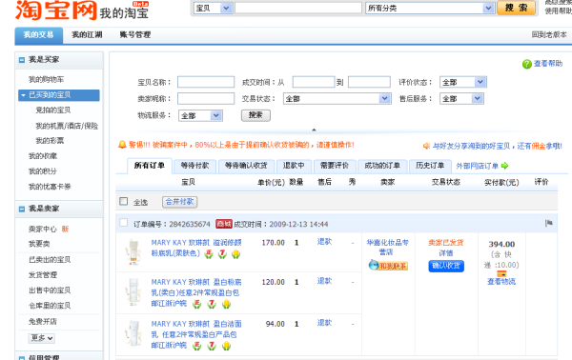Click the 成交时间 start date field
572x360 pixels.
(314, 82)
